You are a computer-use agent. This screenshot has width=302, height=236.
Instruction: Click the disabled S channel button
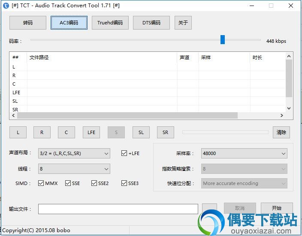(x=116, y=132)
